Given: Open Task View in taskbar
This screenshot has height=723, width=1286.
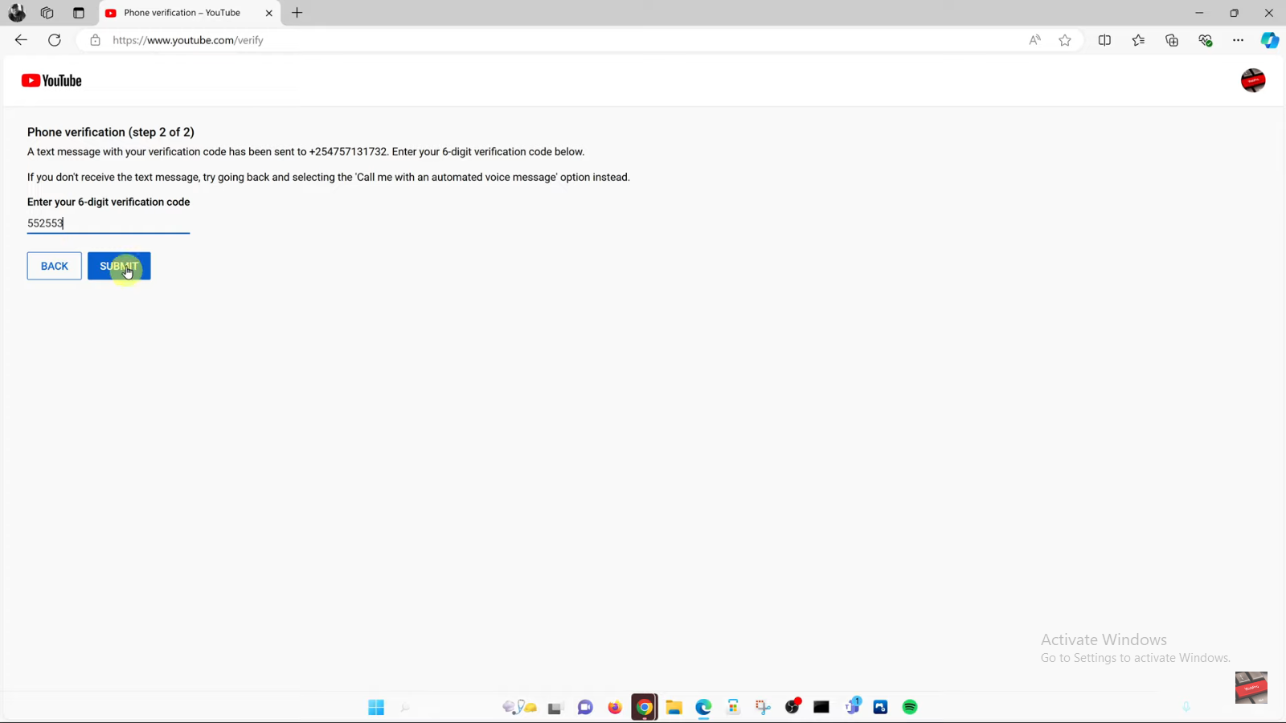Looking at the screenshot, I should (x=555, y=708).
